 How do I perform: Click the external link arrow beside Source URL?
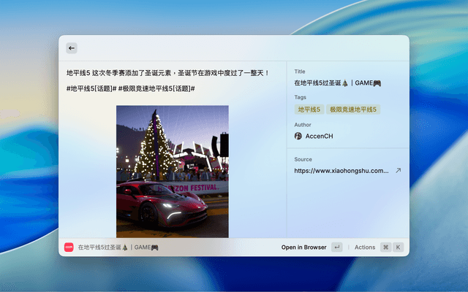point(398,170)
